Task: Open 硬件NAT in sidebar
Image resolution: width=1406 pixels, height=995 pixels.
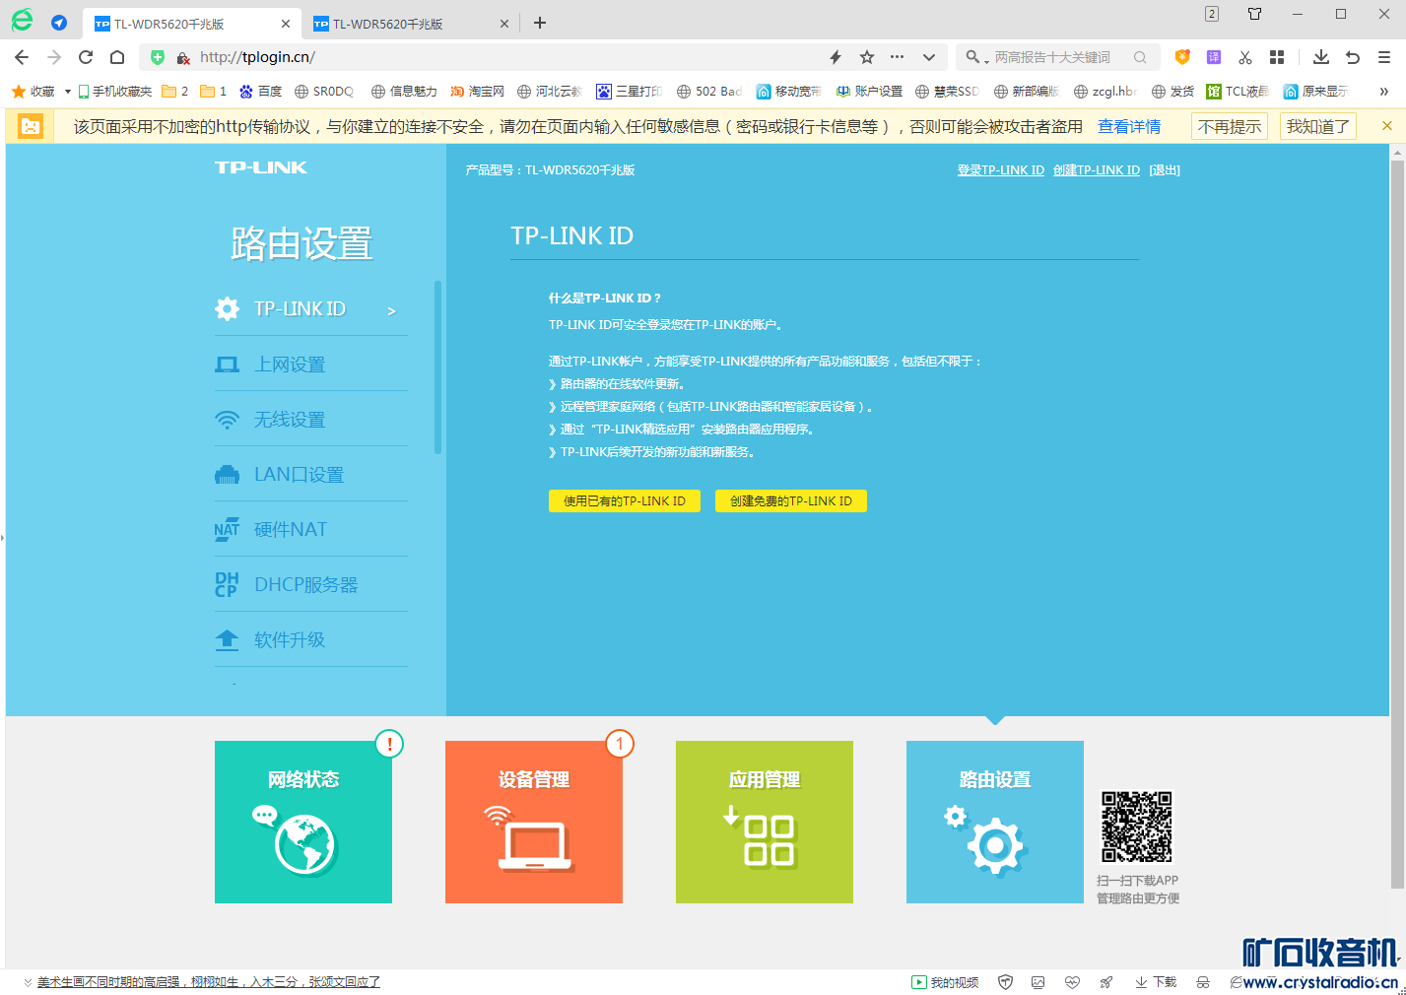Action: pos(310,529)
